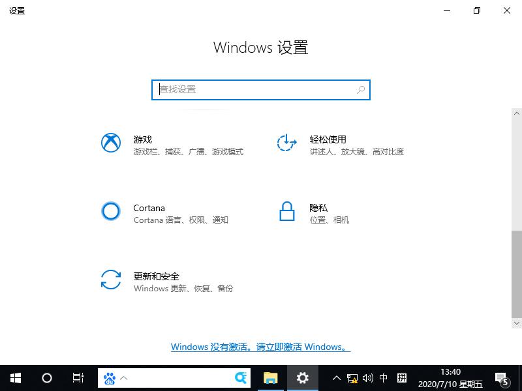
Task: Open Task View on the taskbar
Action: (78, 378)
